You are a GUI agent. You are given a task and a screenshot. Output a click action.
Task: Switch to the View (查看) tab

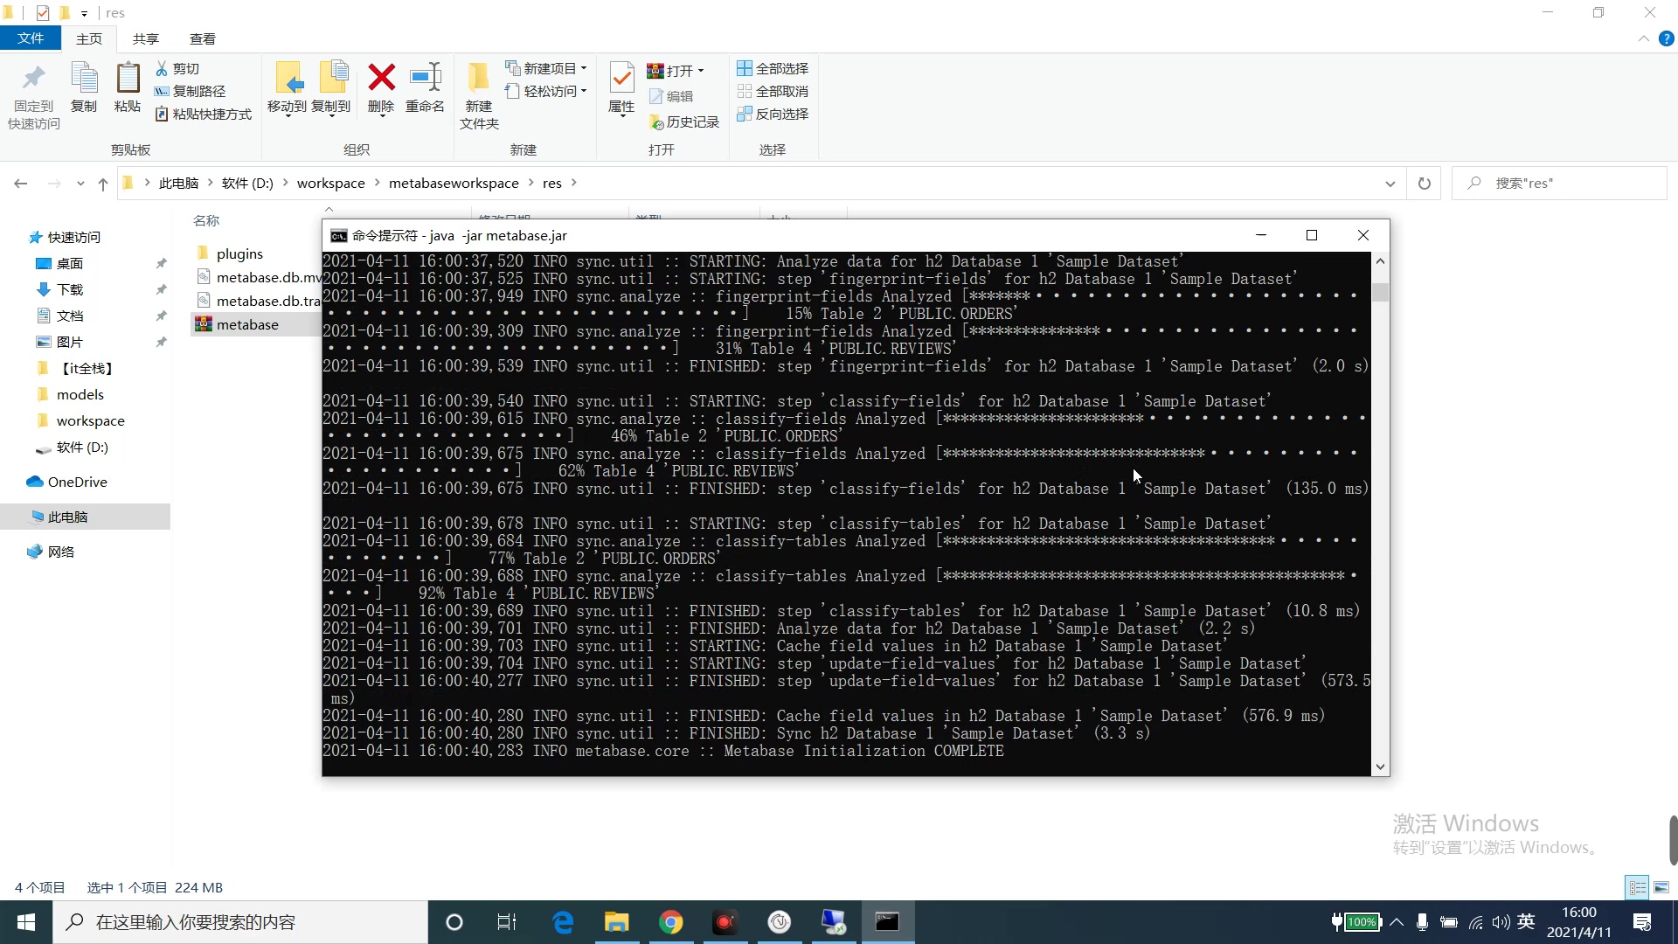(203, 38)
